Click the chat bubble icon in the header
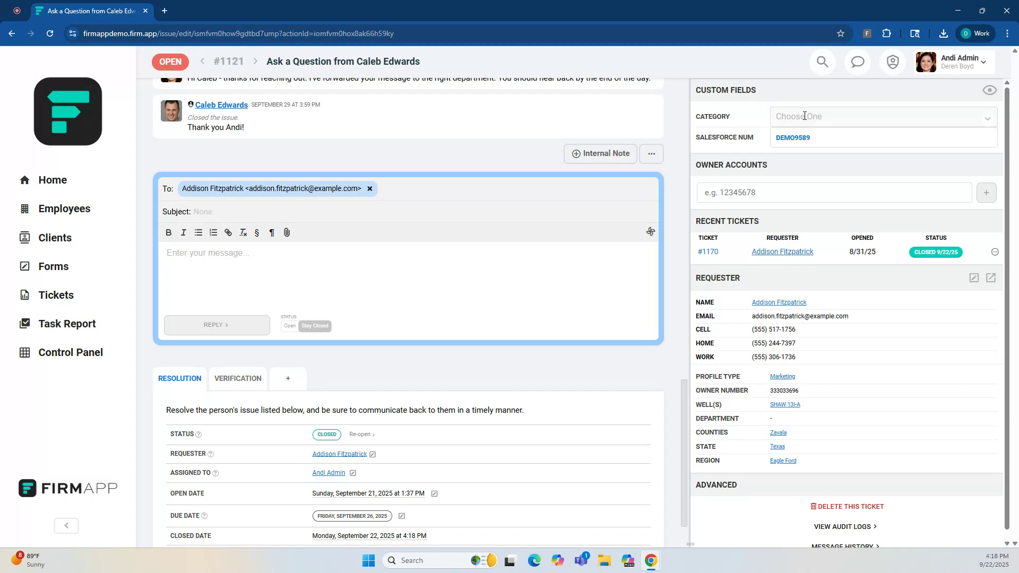 point(858,62)
